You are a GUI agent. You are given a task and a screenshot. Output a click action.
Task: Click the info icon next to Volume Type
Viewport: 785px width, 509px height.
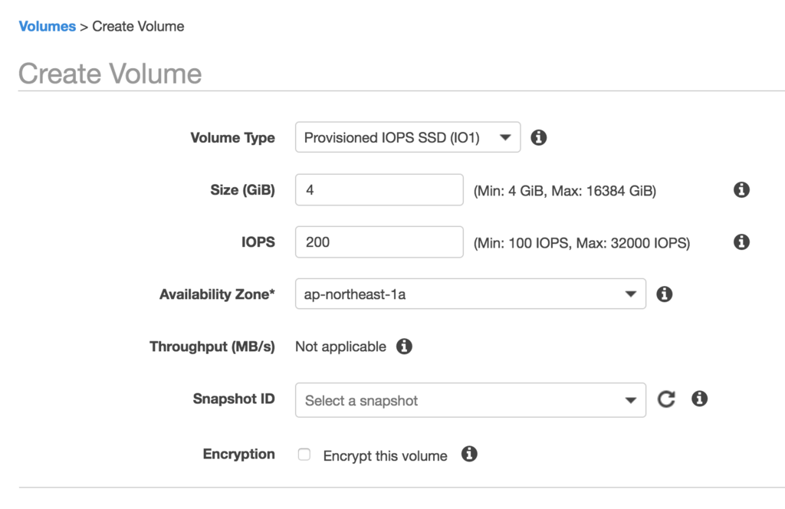(x=539, y=138)
